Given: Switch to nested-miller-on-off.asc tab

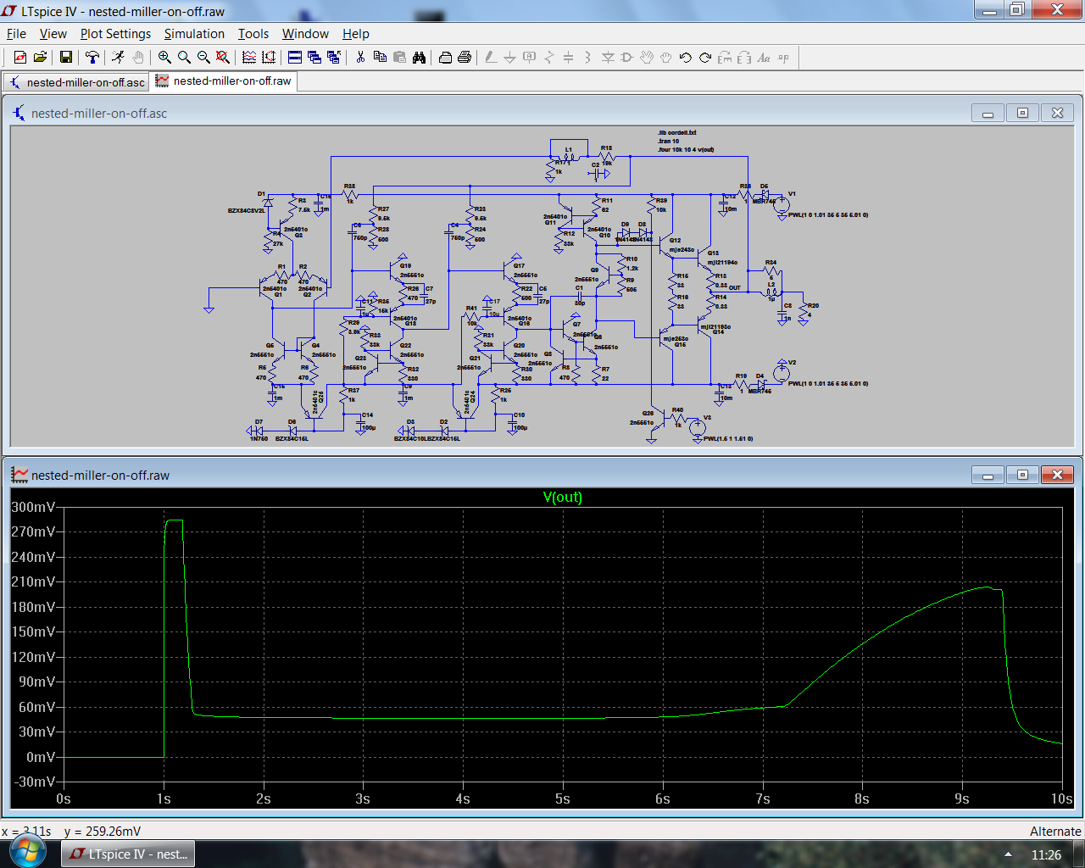Looking at the screenshot, I should click(76, 82).
